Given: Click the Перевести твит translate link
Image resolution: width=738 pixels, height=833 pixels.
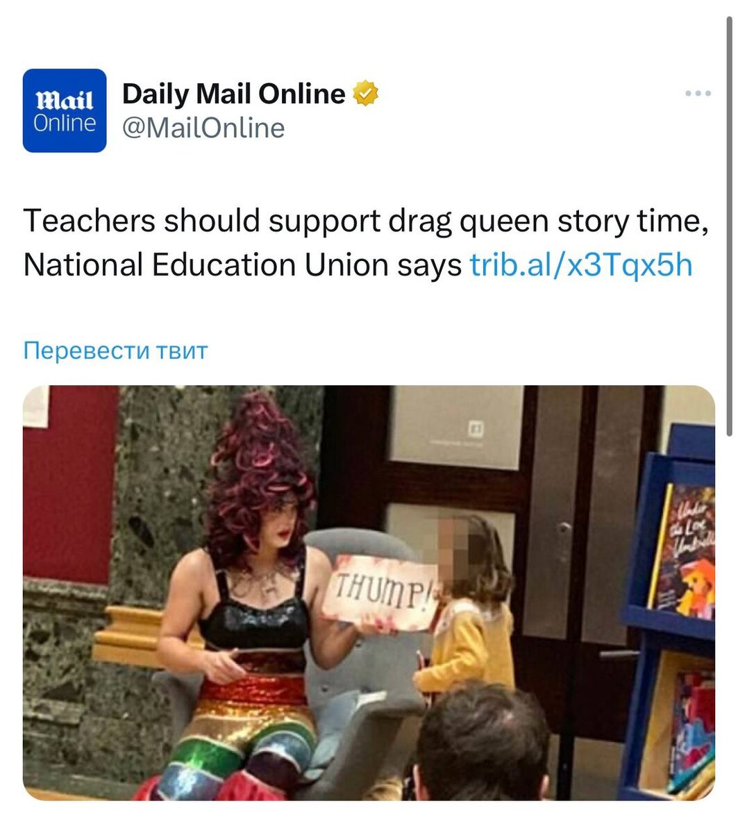Looking at the screenshot, I should tap(115, 350).
